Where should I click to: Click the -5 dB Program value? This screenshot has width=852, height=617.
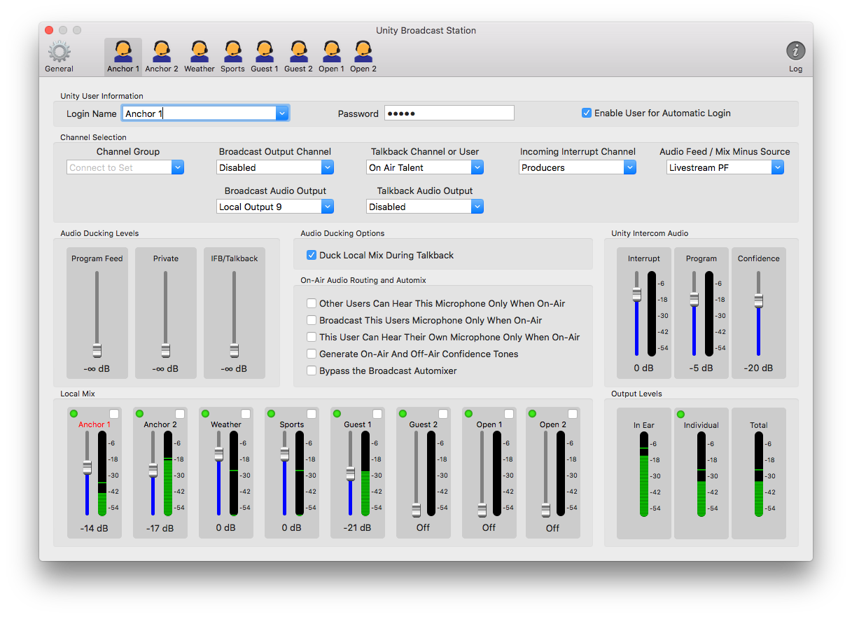click(701, 368)
